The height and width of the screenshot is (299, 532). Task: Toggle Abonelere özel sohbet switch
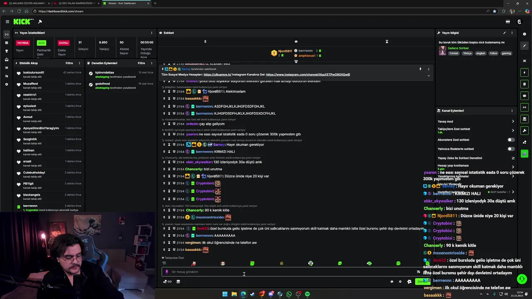pyautogui.click(x=511, y=140)
